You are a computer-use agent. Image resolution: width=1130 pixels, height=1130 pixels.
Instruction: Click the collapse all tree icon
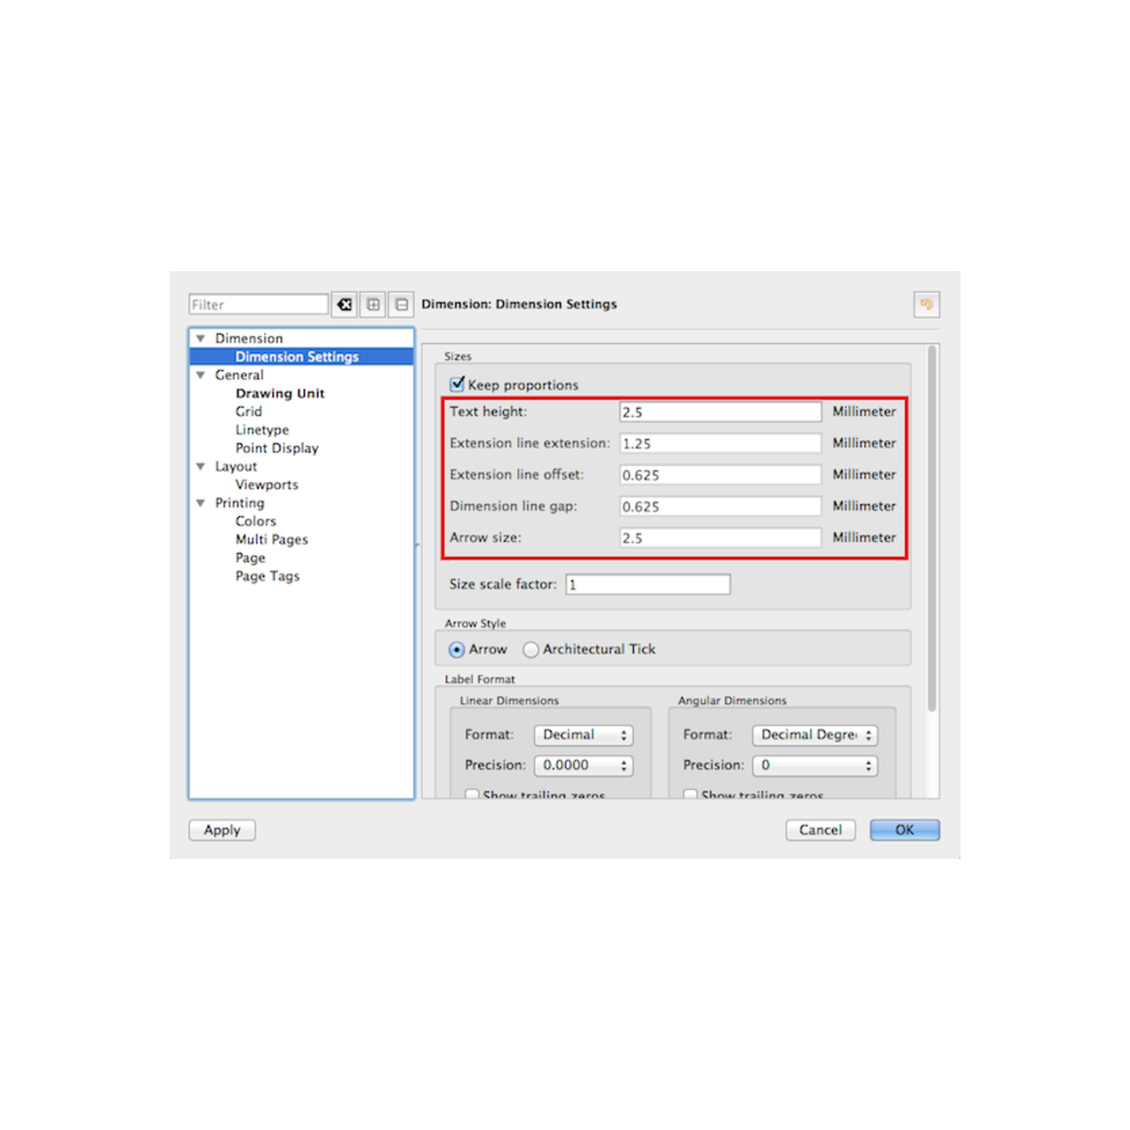coord(402,305)
